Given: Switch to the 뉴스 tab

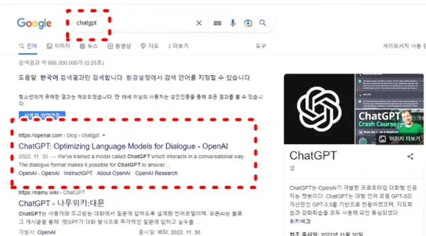Looking at the screenshot, I should pyautogui.click(x=89, y=46).
